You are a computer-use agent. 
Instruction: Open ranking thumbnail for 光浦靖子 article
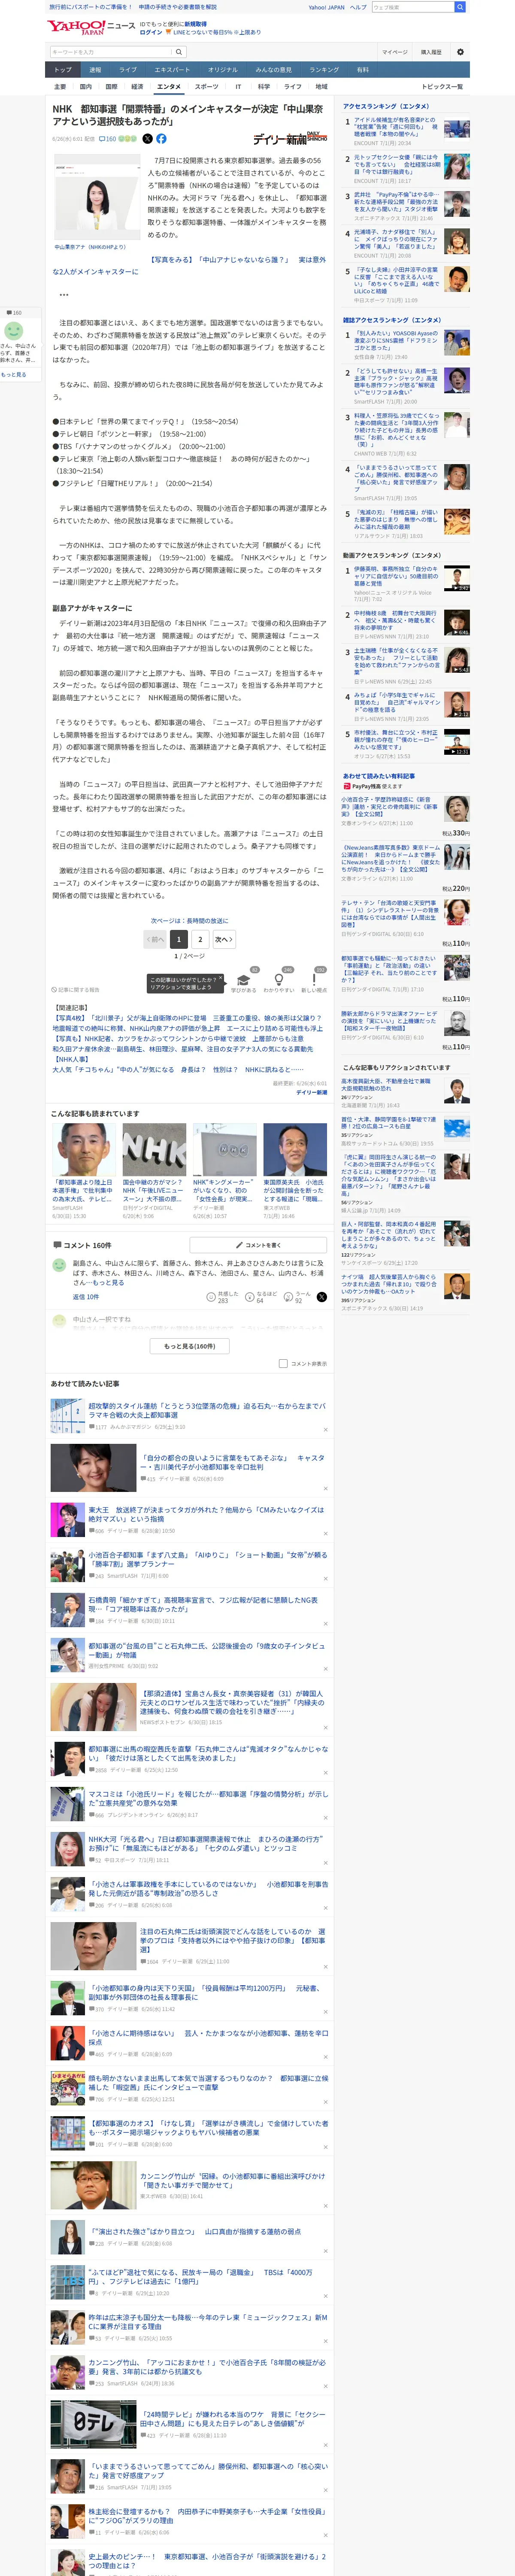tap(457, 241)
